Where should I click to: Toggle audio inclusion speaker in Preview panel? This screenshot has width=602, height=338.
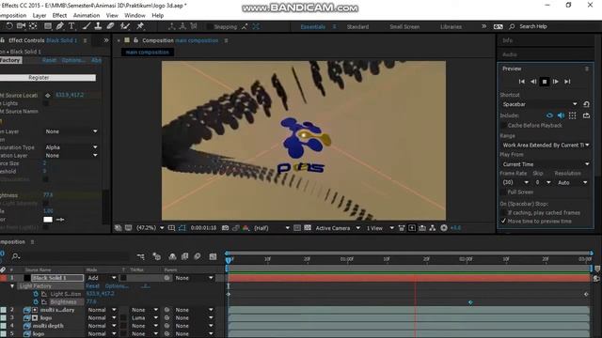click(x=561, y=115)
